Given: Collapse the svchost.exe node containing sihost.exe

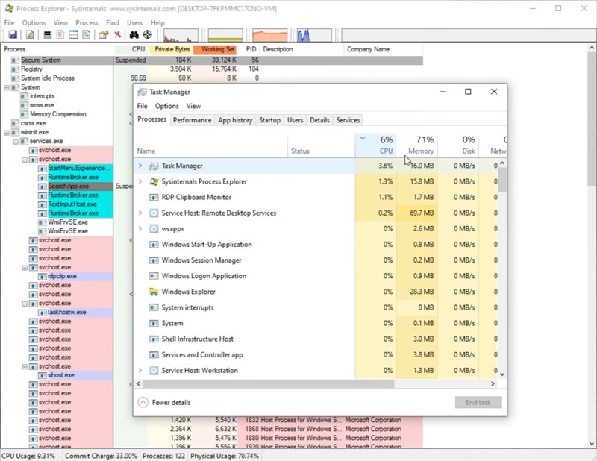Looking at the screenshot, I should (x=25, y=366).
